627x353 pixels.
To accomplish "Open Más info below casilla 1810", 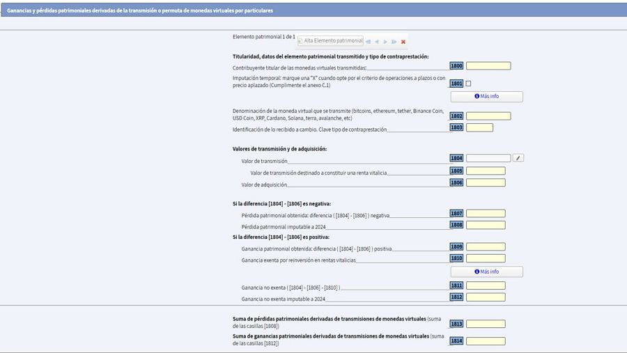I will pos(487,272).
